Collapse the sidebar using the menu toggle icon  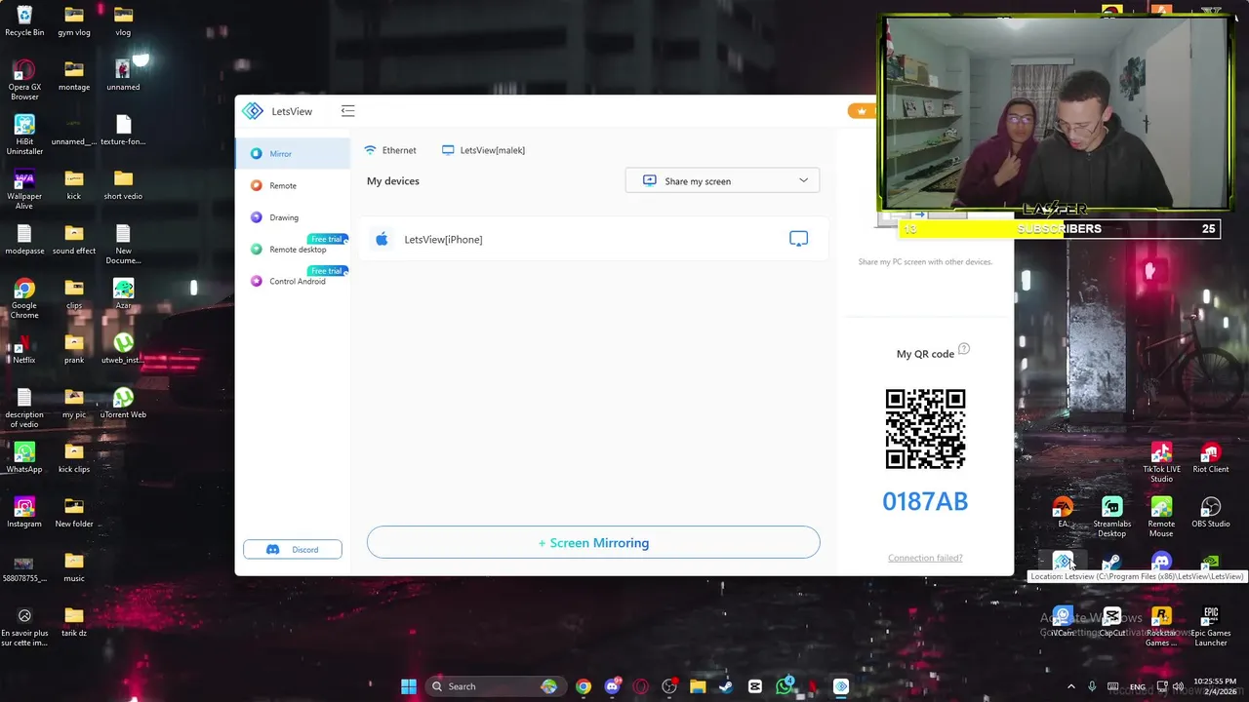348,111
